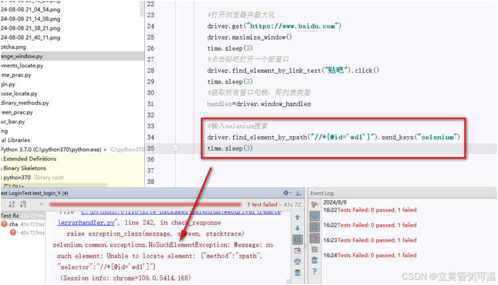Click project tree vertical scrollbar
498x285 pixels.
(142, 9)
